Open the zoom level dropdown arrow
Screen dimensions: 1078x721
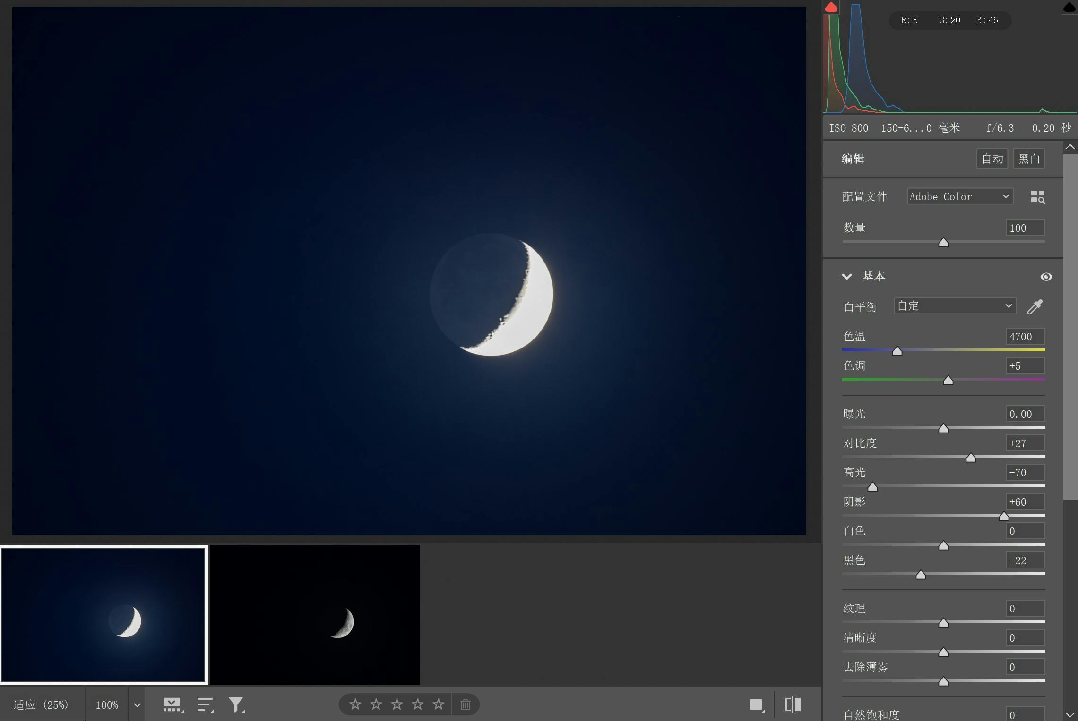tap(137, 705)
